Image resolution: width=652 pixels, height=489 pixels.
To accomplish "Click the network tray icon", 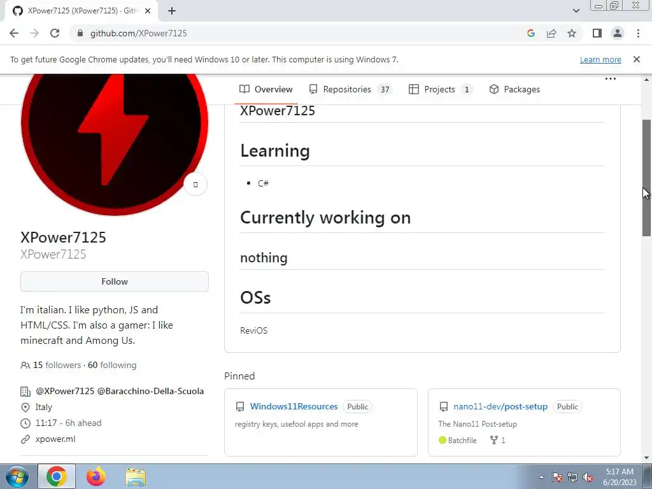I will coord(572,477).
